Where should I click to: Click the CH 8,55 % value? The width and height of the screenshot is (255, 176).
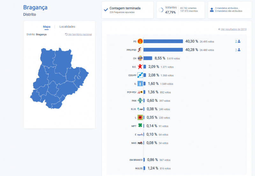tap(160, 58)
